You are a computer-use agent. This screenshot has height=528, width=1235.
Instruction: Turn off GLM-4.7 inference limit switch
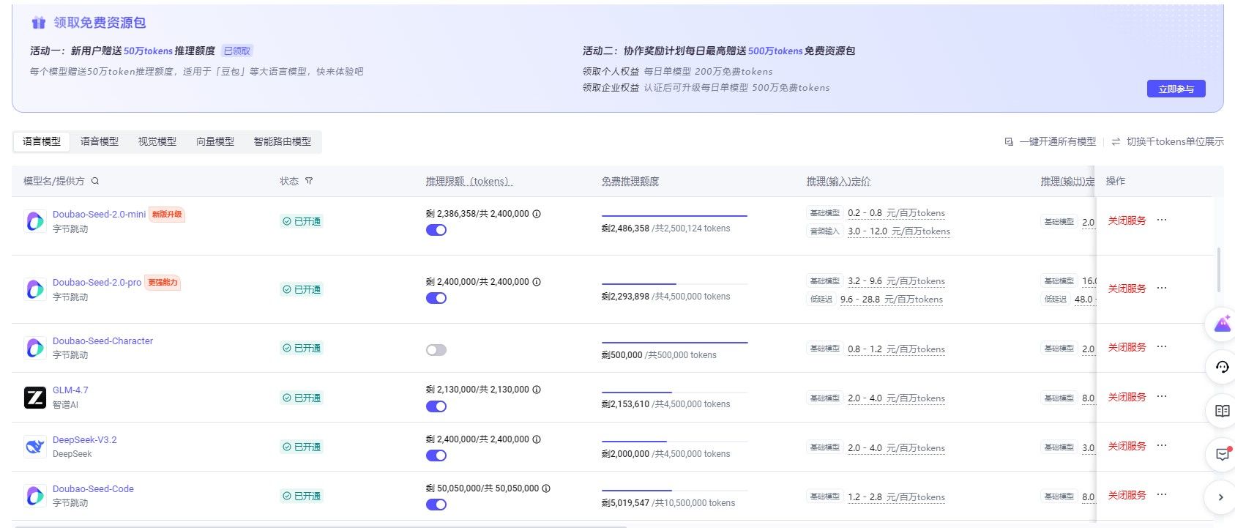[436, 406]
